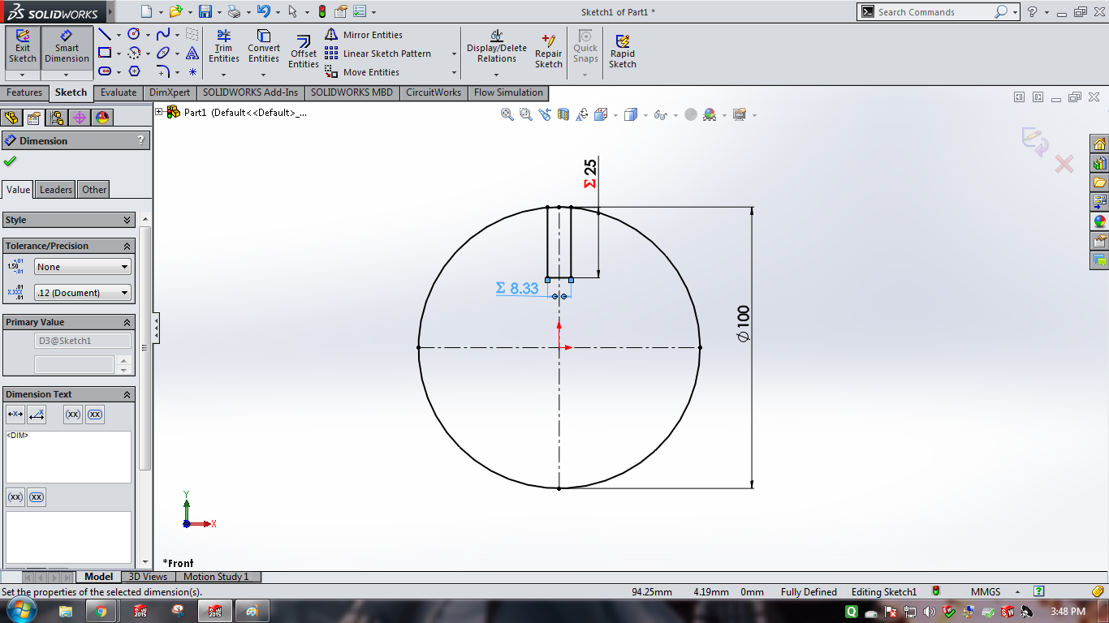Toggle inspection dimension button
The width and height of the screenshot is (1109, 623).
coord(94,415)
